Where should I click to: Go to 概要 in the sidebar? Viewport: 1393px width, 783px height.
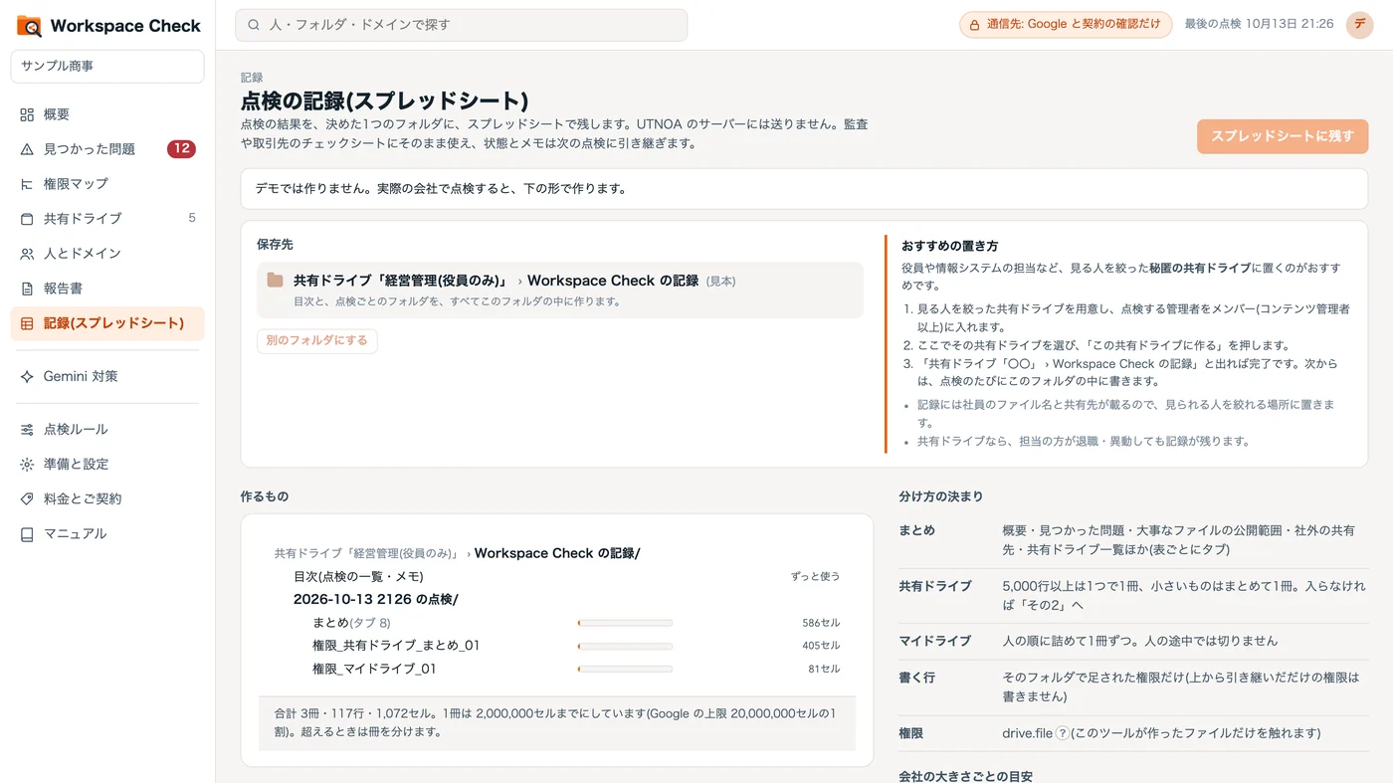(x=107, y=114)
